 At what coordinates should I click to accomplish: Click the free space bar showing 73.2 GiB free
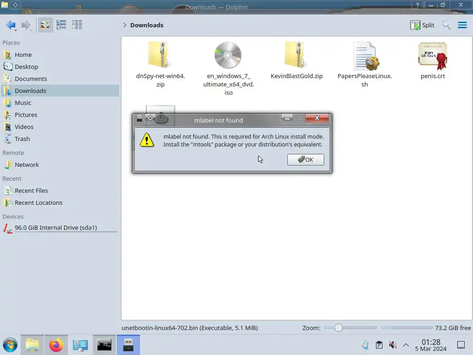406,328
